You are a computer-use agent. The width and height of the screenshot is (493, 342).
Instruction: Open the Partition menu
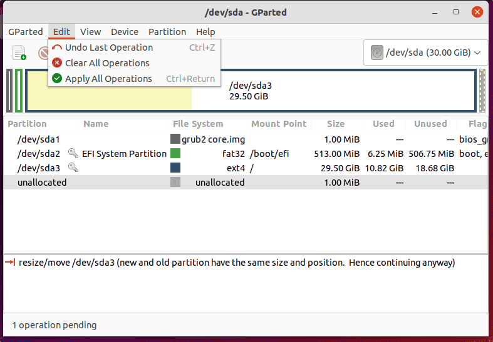[x=167, y=32]
